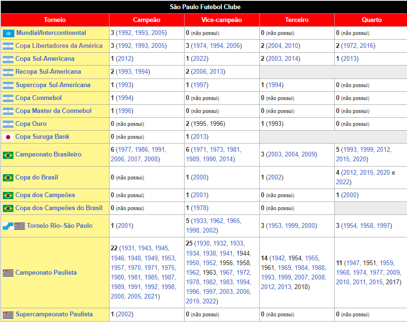The image size is (407, 324).
Task: Select the flag icon next to Copa Ouro
Action: point(8,124)
